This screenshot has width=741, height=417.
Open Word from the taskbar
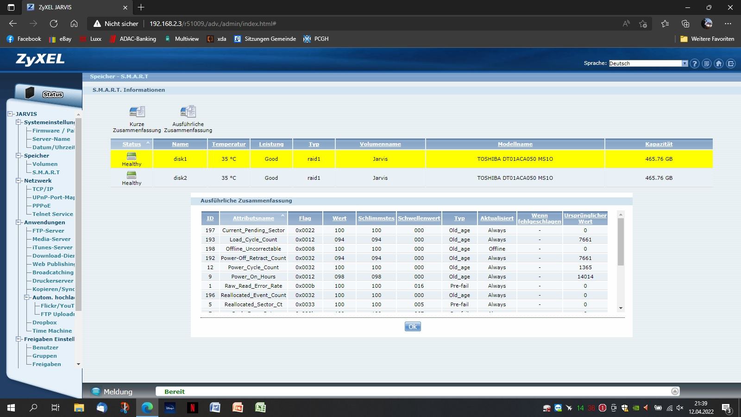[215, 408]
